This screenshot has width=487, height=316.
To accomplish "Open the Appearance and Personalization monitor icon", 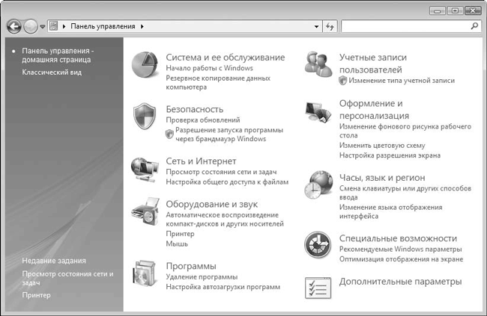I will [318, 114].
